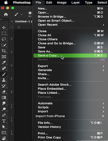This screenshot has height=141, width=108.
Task: Select the Dodge tool
Action: coord(4,109)
